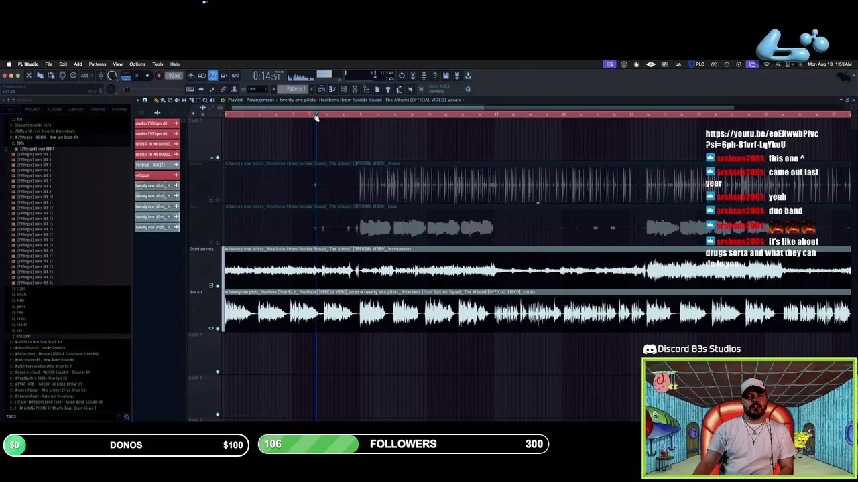Open the Line snap dropdown
858x482 pixels.
pos(257,89)
